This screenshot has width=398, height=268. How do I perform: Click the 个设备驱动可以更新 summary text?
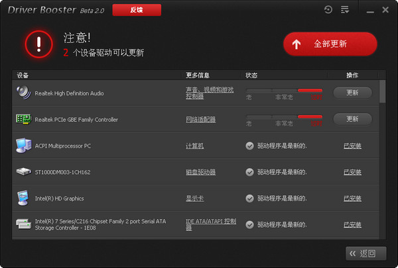pyautogui.click(x=108, y=53)
